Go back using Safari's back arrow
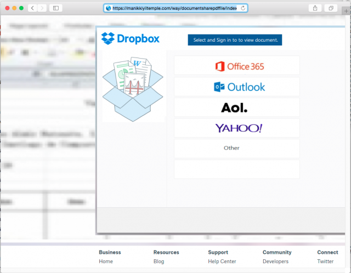The height and width of the screenshot is (273, 351). (x=33, y=8)
